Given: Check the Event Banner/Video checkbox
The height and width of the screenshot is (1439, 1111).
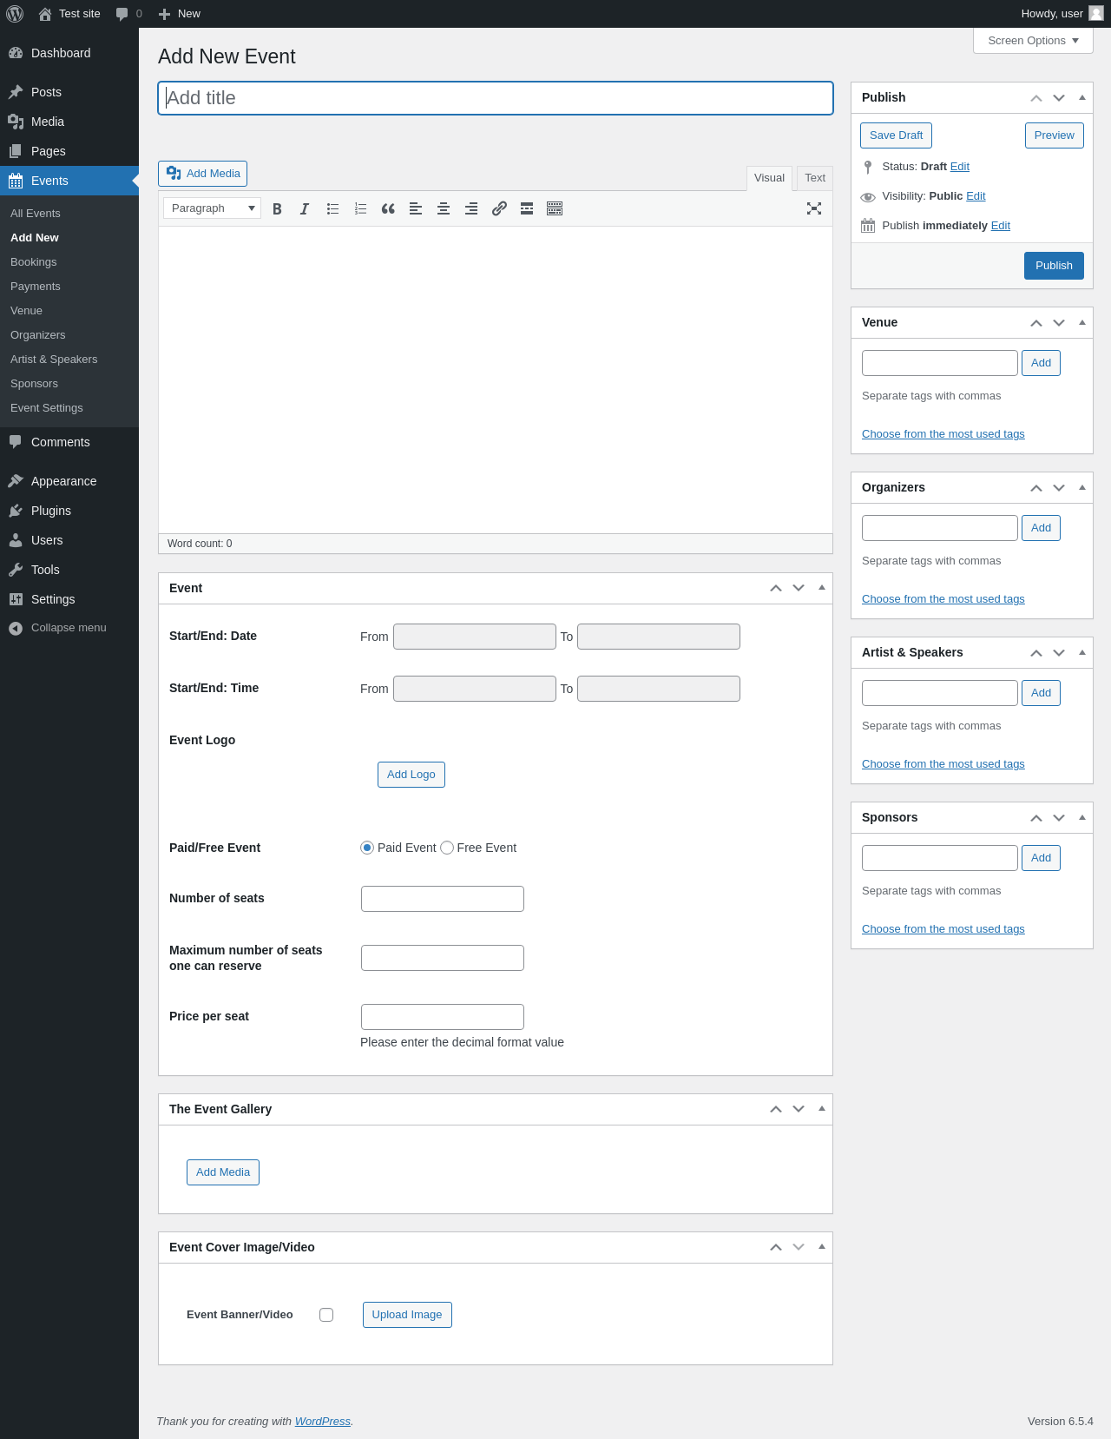Looking at the screenshot, I should point(326,1315).
